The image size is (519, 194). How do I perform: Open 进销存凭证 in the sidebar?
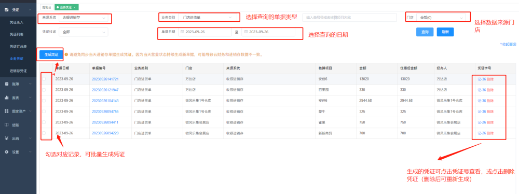click(x=18, y=71)
